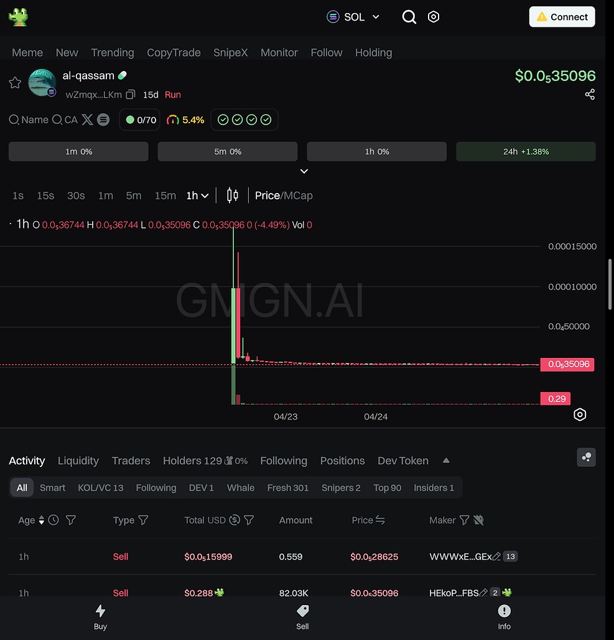Toggle hide bot makers icon
Viewport: 614px width, 640px height.
[x=478, y=520]
